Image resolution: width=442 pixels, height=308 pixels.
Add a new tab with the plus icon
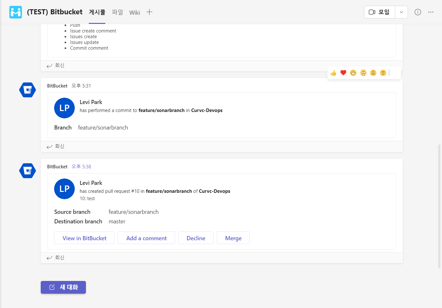tap(149, 12)
